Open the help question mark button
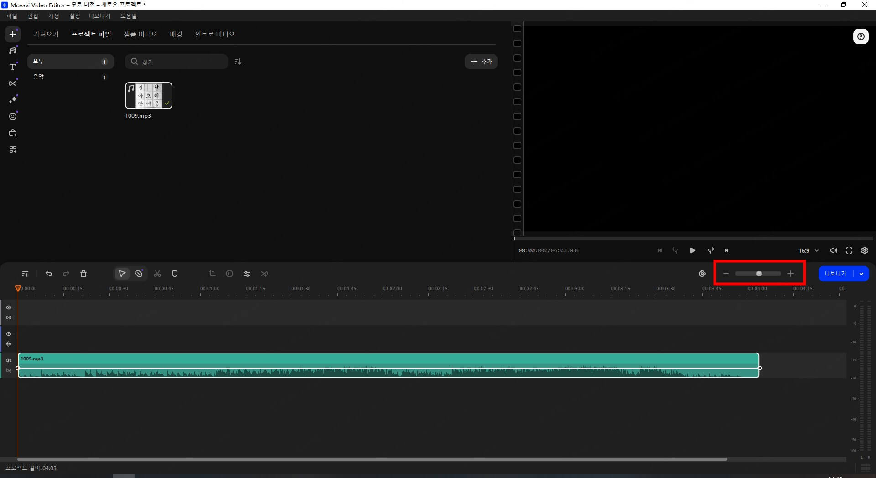The height and width of the screenshot is (478, 876). tap(861, 36)
